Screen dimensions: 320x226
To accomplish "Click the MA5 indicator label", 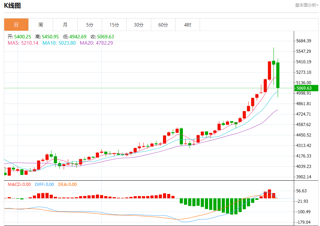I will tap(23, 43).
